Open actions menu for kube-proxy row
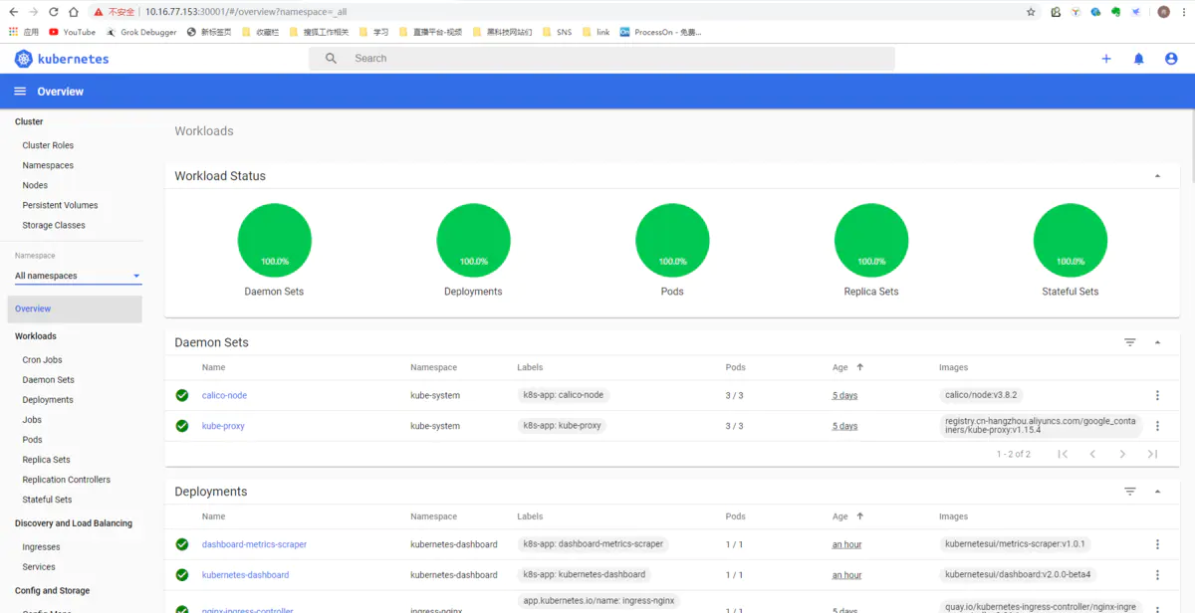 click(x=1157, y=426)
